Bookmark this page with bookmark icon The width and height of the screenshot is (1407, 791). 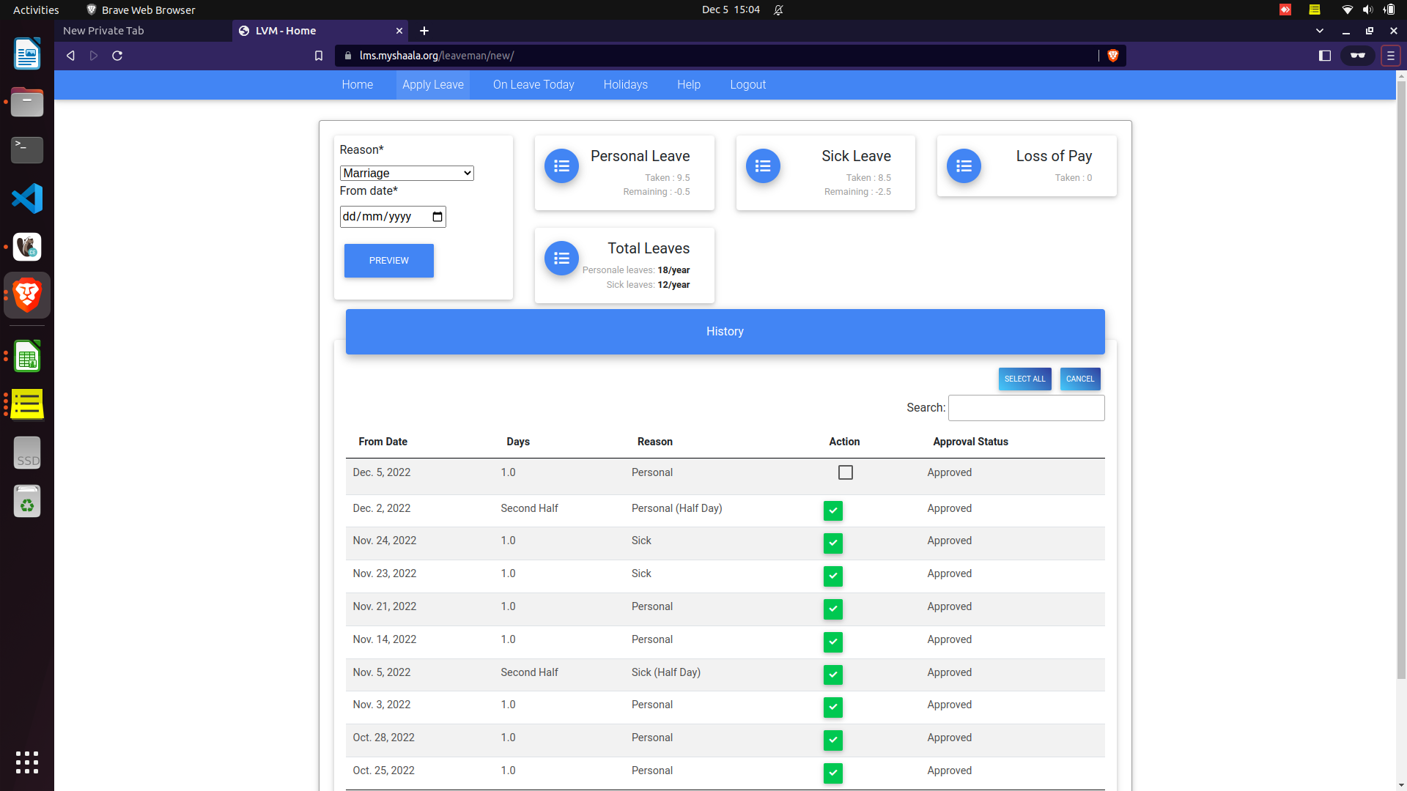(x=319, y=56)
